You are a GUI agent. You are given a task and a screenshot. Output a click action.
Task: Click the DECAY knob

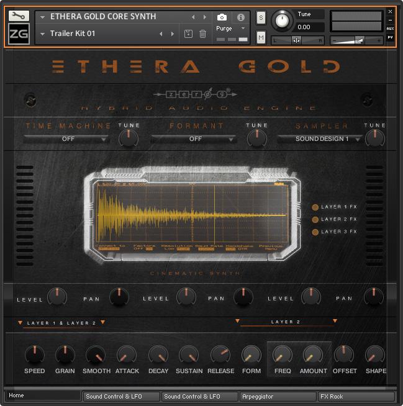click(x=158, y=354)
